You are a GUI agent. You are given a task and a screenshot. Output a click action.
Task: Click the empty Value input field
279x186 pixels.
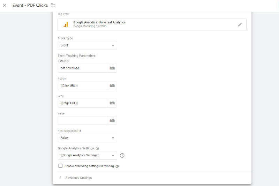(x=83, y=120)
